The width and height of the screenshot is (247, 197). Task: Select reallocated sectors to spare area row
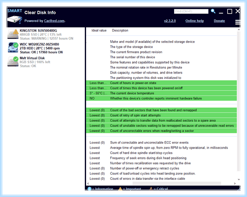(x=161, y=121)
